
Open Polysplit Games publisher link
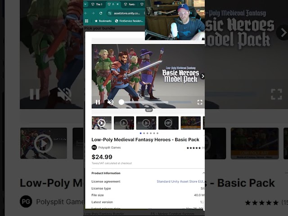coord(109,148)
